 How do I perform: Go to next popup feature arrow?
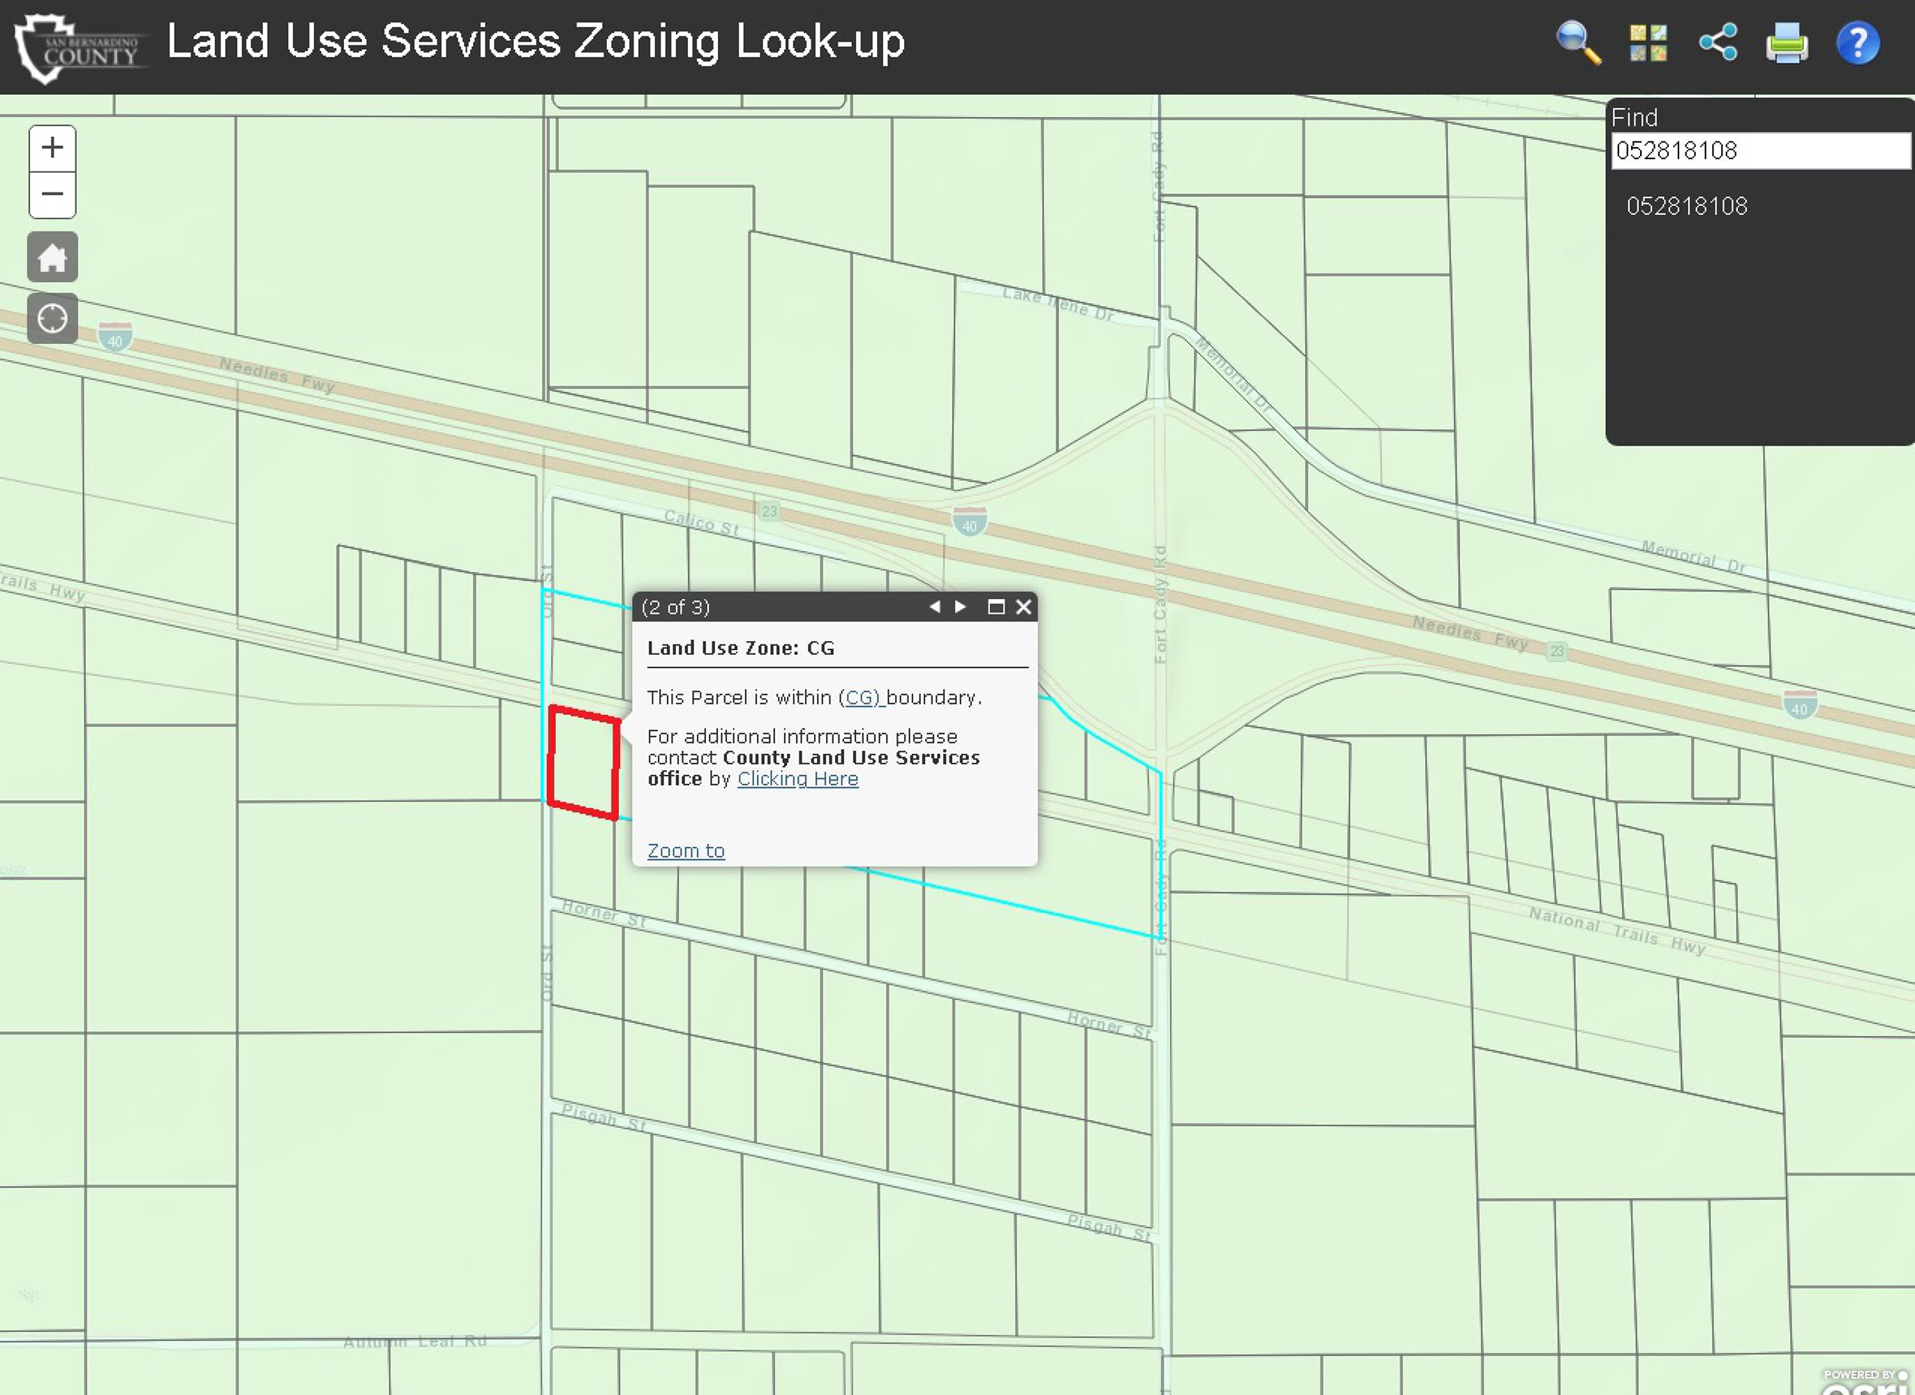point(960,606)
